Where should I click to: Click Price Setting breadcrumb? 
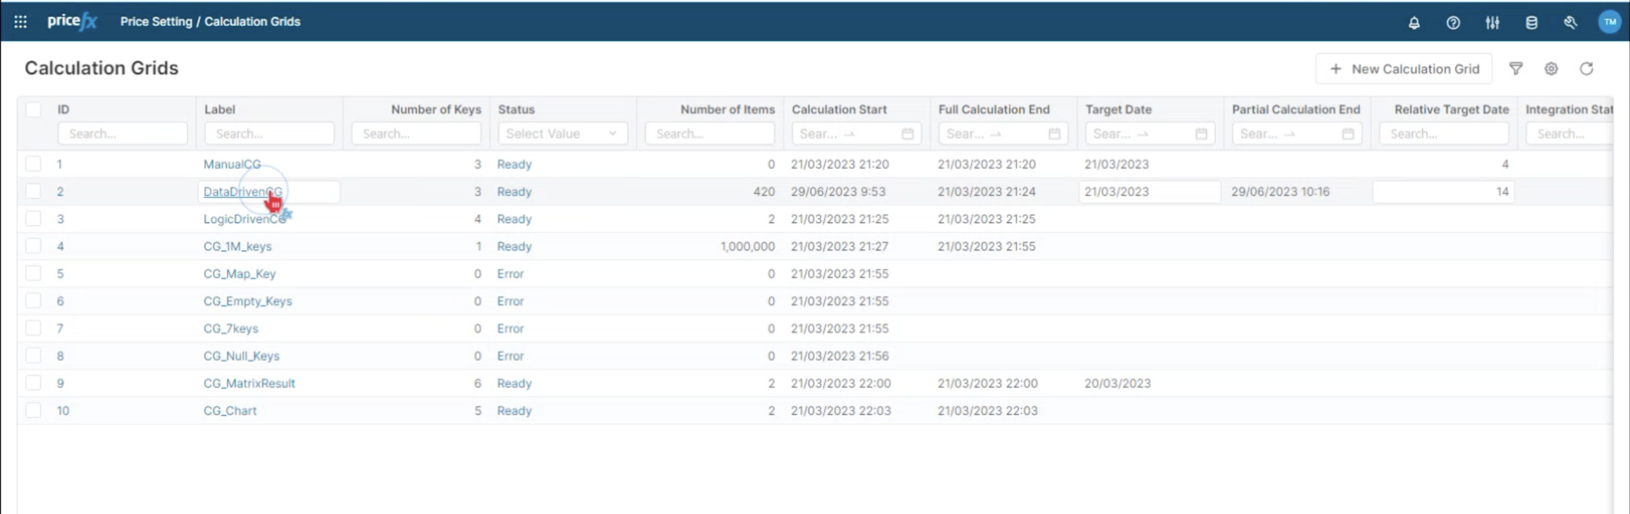coord(156,22)
